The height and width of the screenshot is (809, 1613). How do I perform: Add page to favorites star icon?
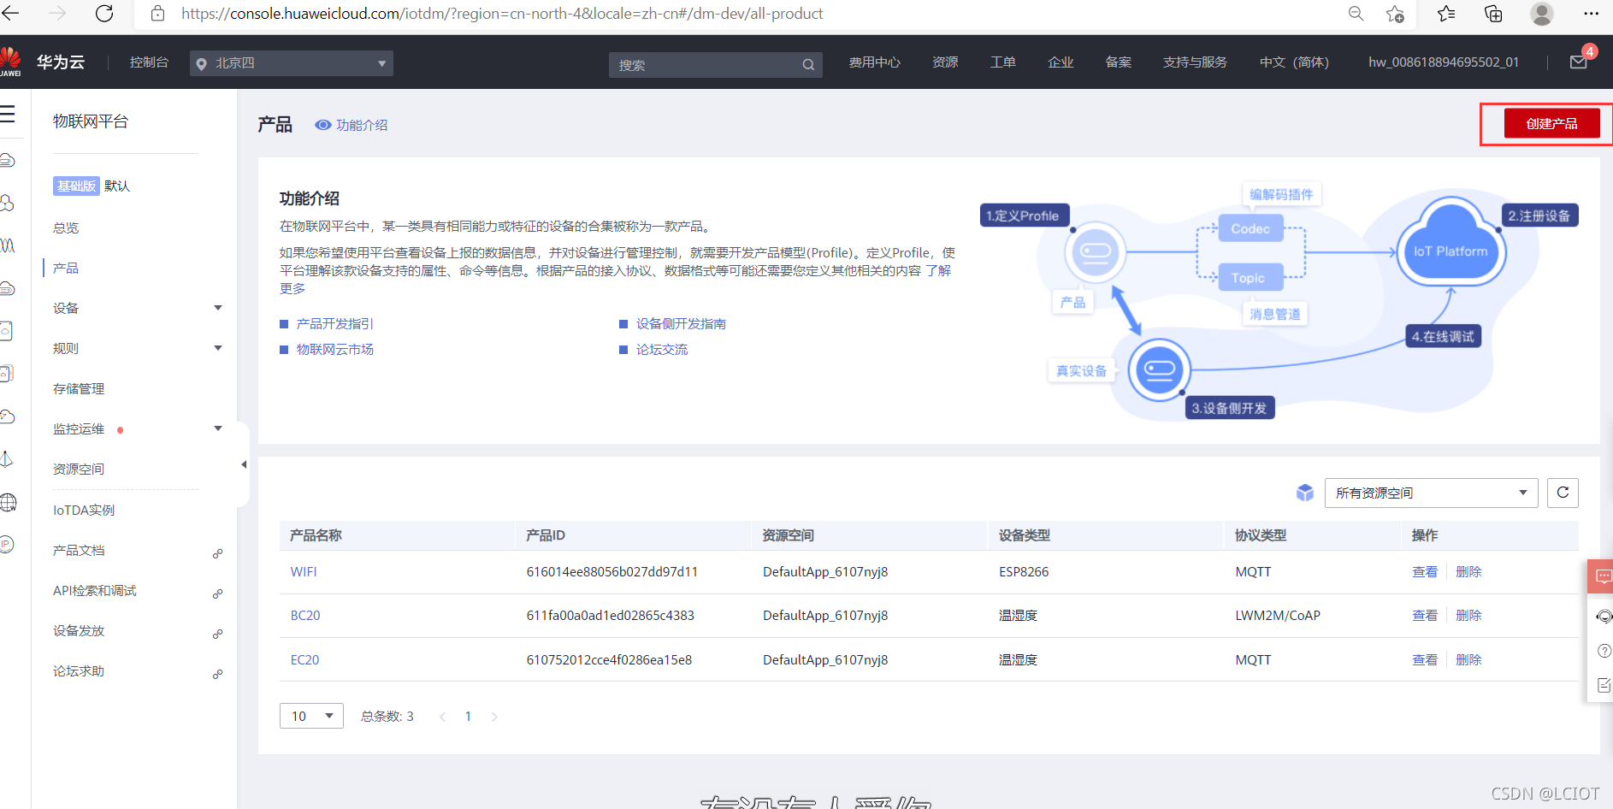click(x=1395, y=14)
